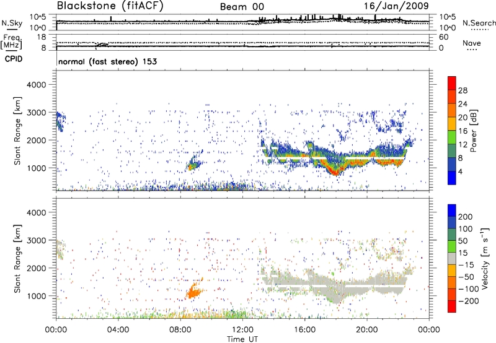Click the 'Power [dB]' color bar label
This screenshot has width=496, height=343.
[474, 131]
